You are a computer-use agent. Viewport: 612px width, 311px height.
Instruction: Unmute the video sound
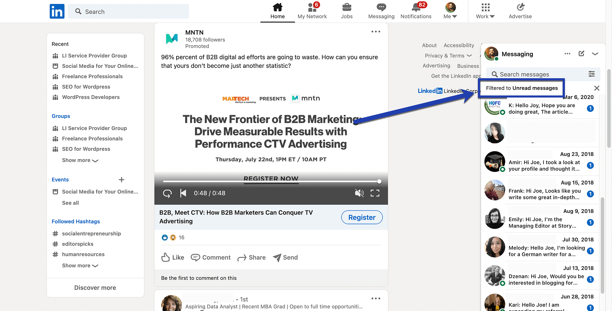click(x=359, y=193)
